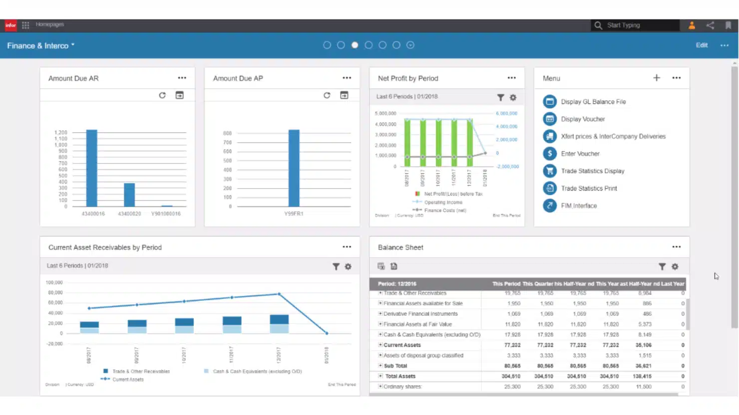This screenshot has height=415, width=739.
Task: Click the Edit button
Action: [702, 45]
